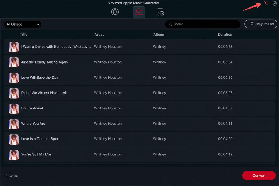Screen dimensions: 279x186
Task: Open the web browser globe icon
Action: [x=115, y=12]
